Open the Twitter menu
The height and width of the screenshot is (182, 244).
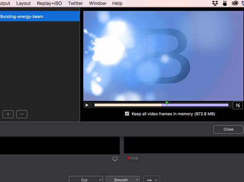pos(75,3)
